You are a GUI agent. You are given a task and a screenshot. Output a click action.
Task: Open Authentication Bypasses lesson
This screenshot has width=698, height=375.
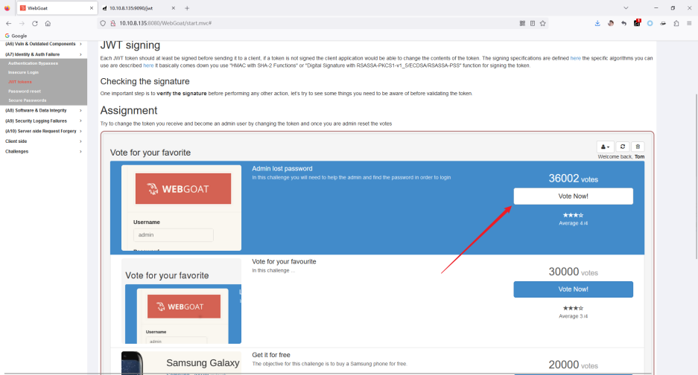(33, 63)
